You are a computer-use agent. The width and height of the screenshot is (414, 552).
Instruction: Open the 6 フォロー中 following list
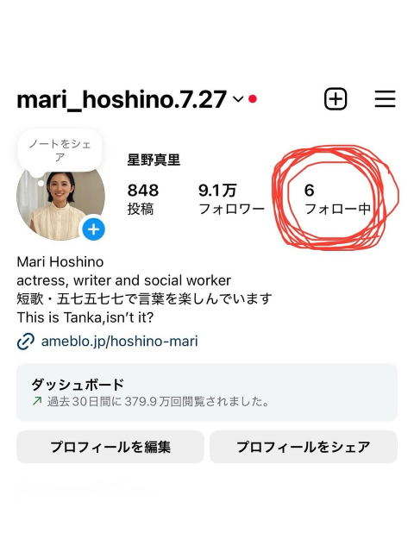tap(337, 199)
